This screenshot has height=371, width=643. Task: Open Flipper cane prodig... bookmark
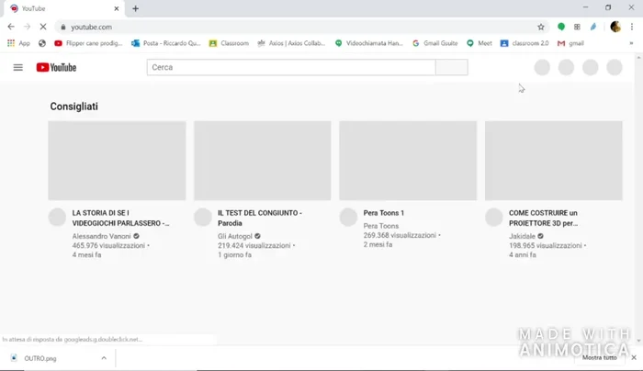[88, 43]
